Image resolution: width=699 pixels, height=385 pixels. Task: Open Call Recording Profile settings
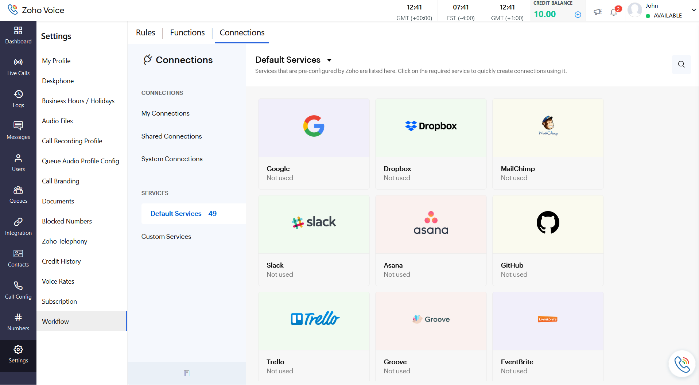[72, 141]
